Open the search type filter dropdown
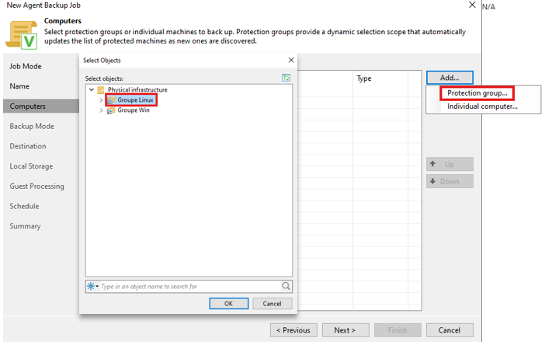This screenshot has height=345, width=545. tap(92, 286)
